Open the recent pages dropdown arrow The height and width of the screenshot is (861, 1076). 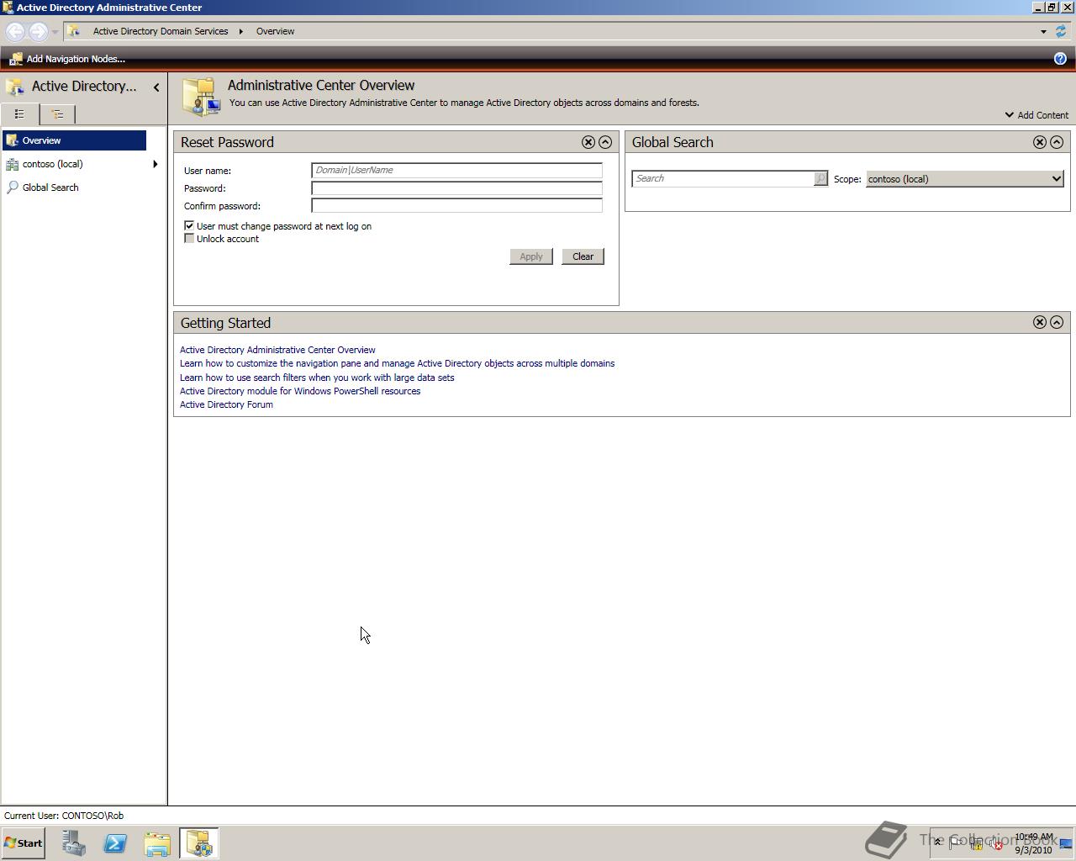tap(55, 31)
